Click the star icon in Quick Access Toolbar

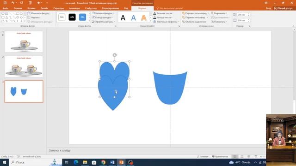click(38, 3)
